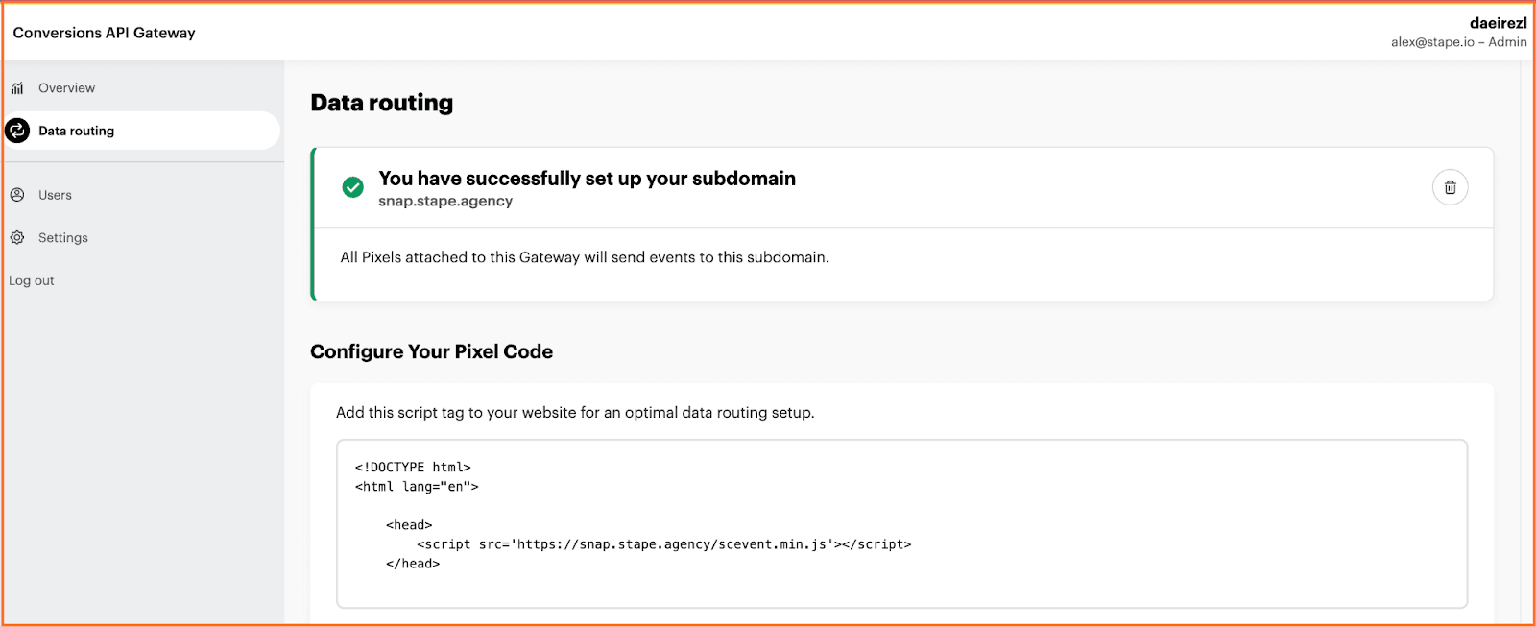Screen dimensions: 1536x627
Task: Click the Overview bar chart icon
Action: [x=17, y=88]
